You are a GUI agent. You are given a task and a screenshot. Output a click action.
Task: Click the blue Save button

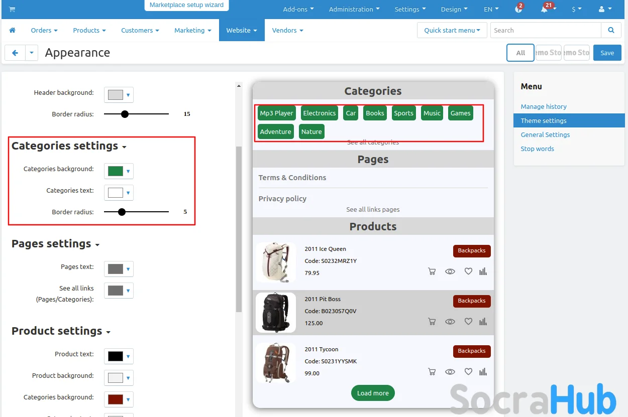click(607, 53)
